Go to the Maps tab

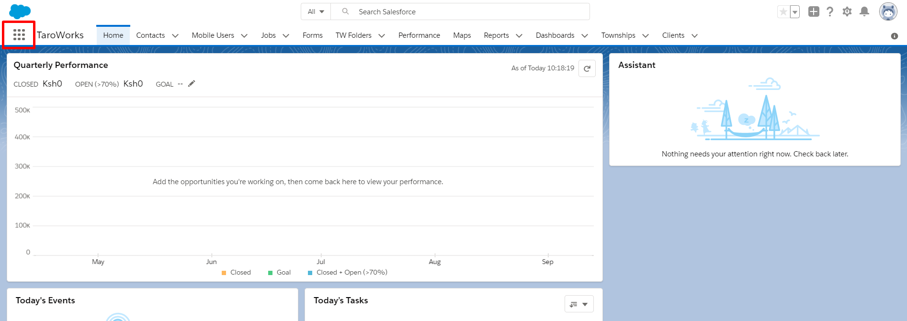462,35
